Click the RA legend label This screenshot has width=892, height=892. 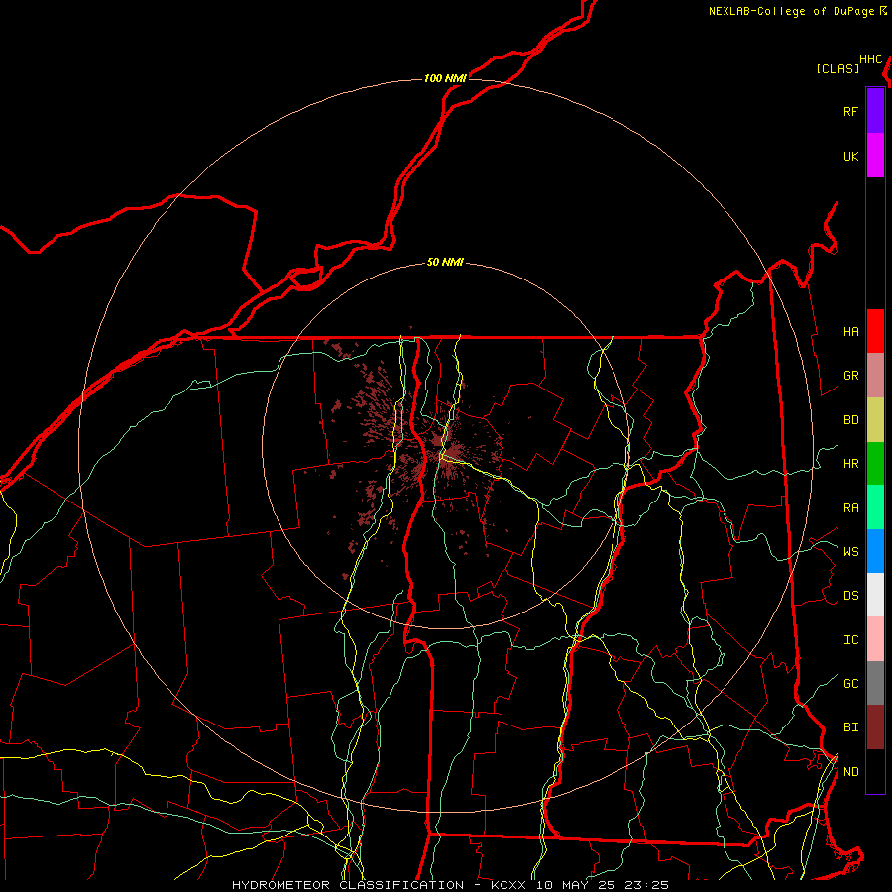(850, 508)
